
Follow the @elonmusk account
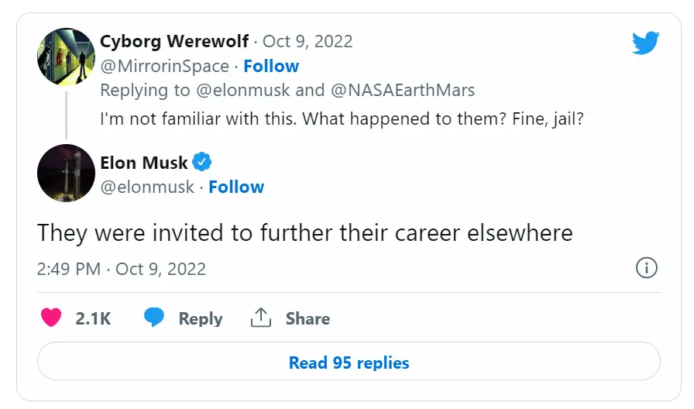pyautogui.click(x=236, y=187)
